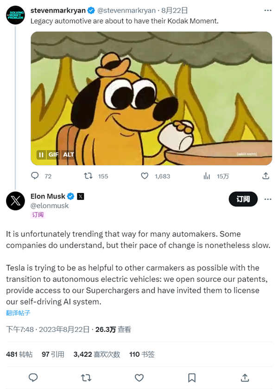Like Elon Musk's post with heart icon
278x389 pixels.
(x=139, y=377)
